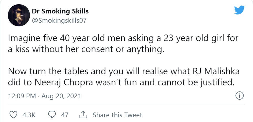Open the tweet info circle icon
The height and width of the screenshot is (122, 253).
(x=239, y=96)
